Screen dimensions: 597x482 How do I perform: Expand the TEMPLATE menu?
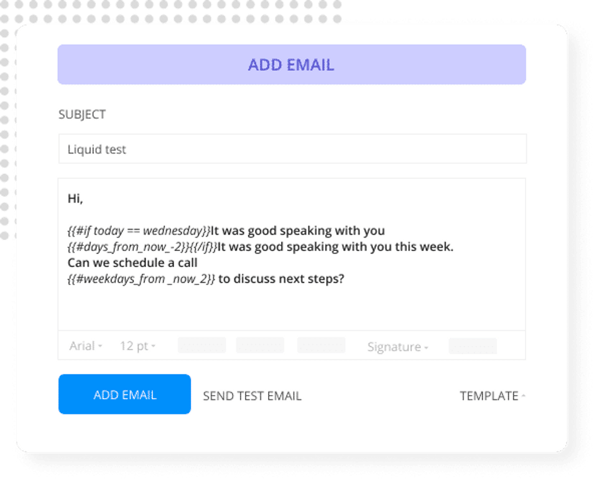[492, 396]
